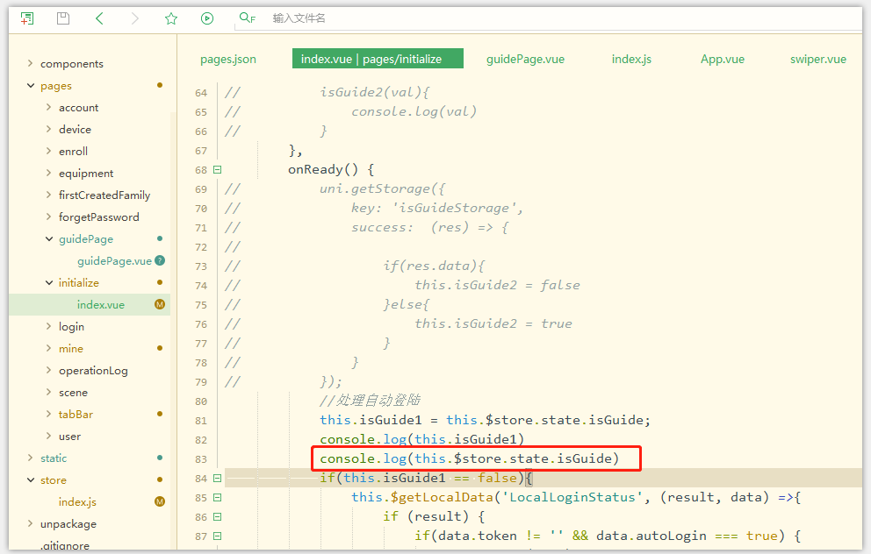Click 'if (result) {' on line 86
The height and width of the screenshot is (554, 871).
pos(433,517)
